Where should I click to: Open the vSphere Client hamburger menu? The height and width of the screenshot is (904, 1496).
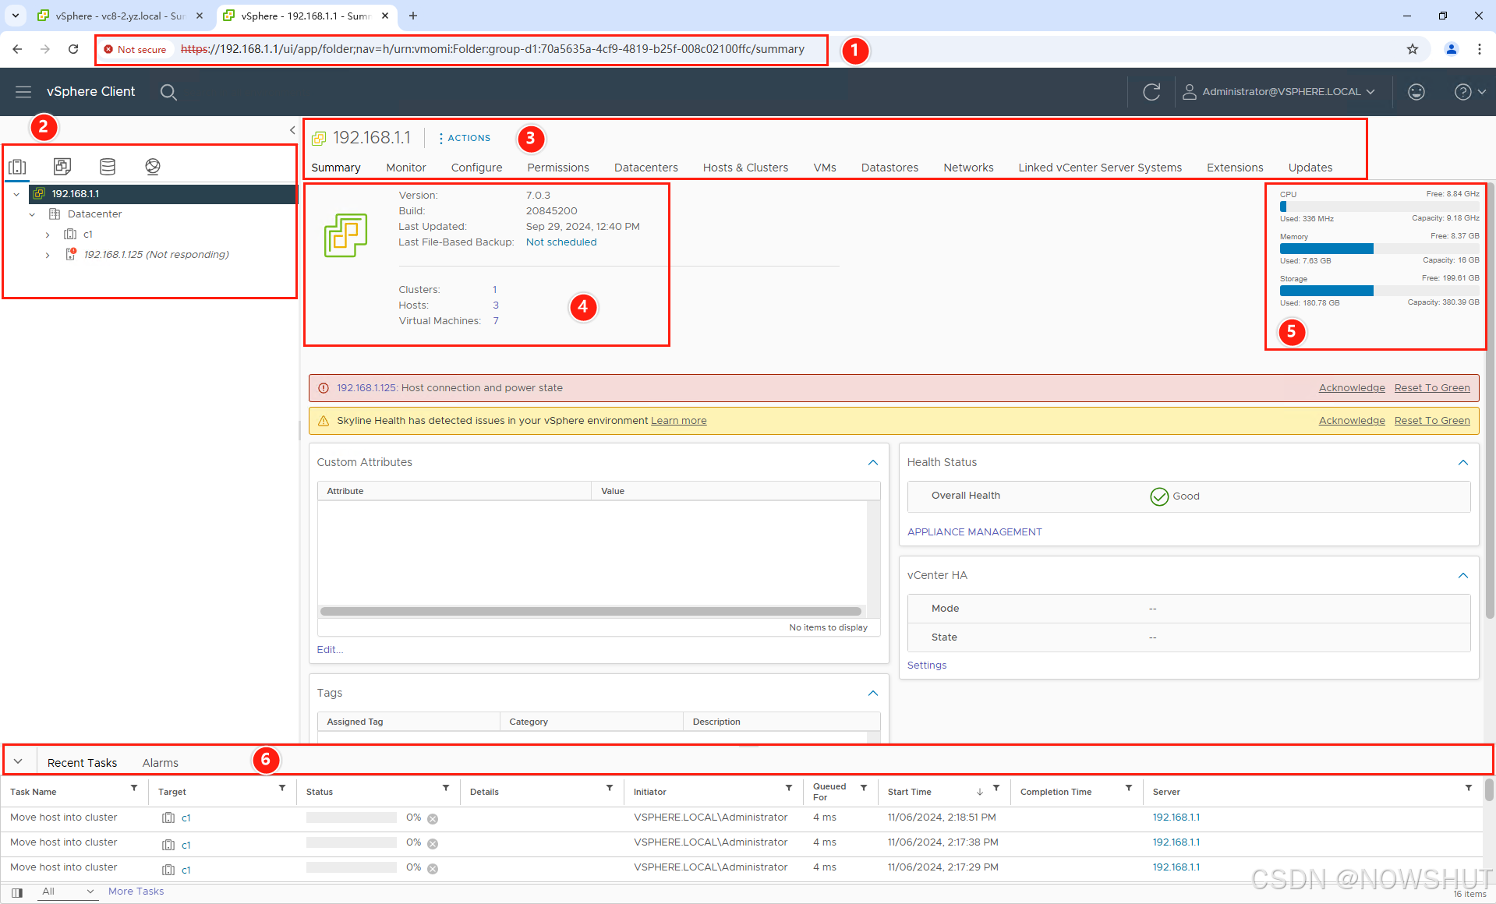click(23, 92)
